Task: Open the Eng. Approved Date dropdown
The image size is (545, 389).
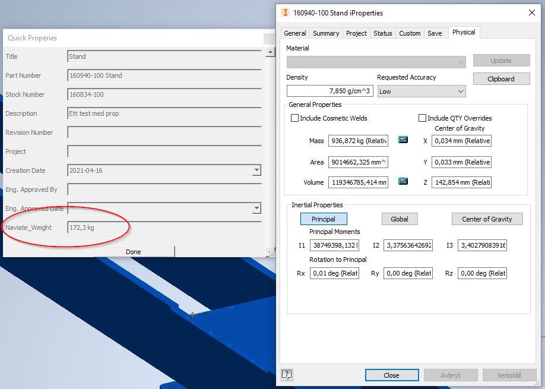Action: (x=256, y=208)
